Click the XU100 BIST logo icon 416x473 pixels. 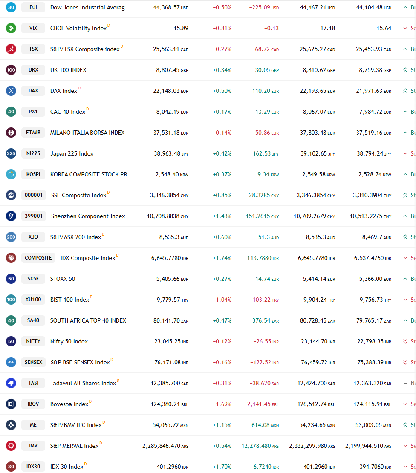pyautogui.click(x=11, y=300)
